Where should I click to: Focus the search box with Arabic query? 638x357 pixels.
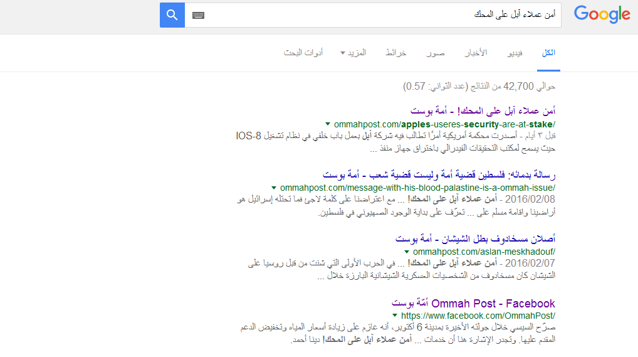pos(373,15)
